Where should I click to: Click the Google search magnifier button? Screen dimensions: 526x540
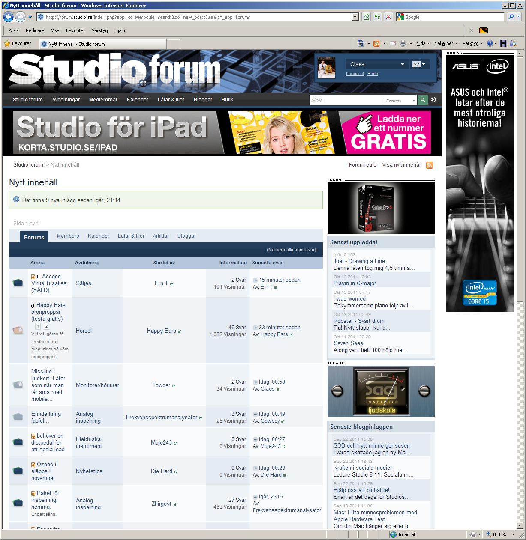pyautogui.click(x=511, y=17)
